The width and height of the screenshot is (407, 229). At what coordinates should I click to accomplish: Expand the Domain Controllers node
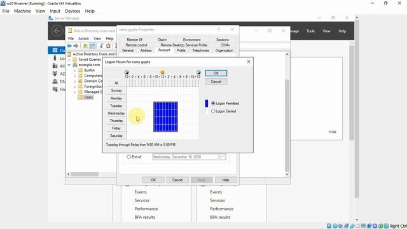point(75,81)
